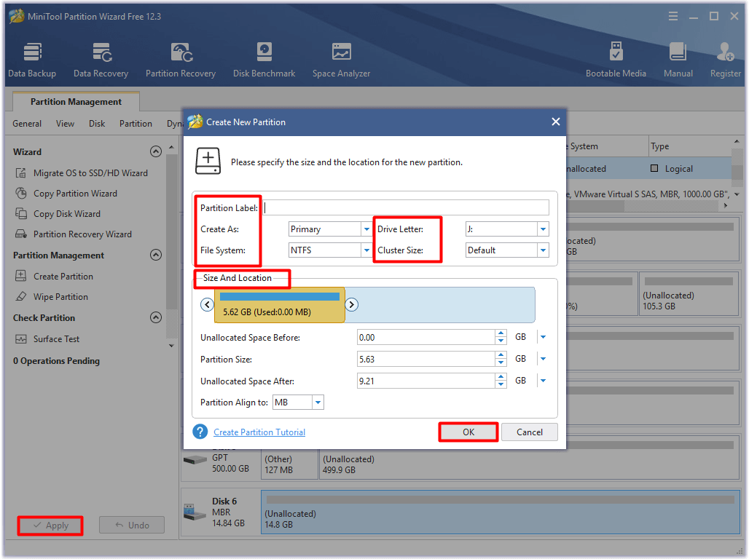This screenshot has width=749, height=559.
Task: Select the Unallocated 105.3 GB partition block
Action: (689, 295)
